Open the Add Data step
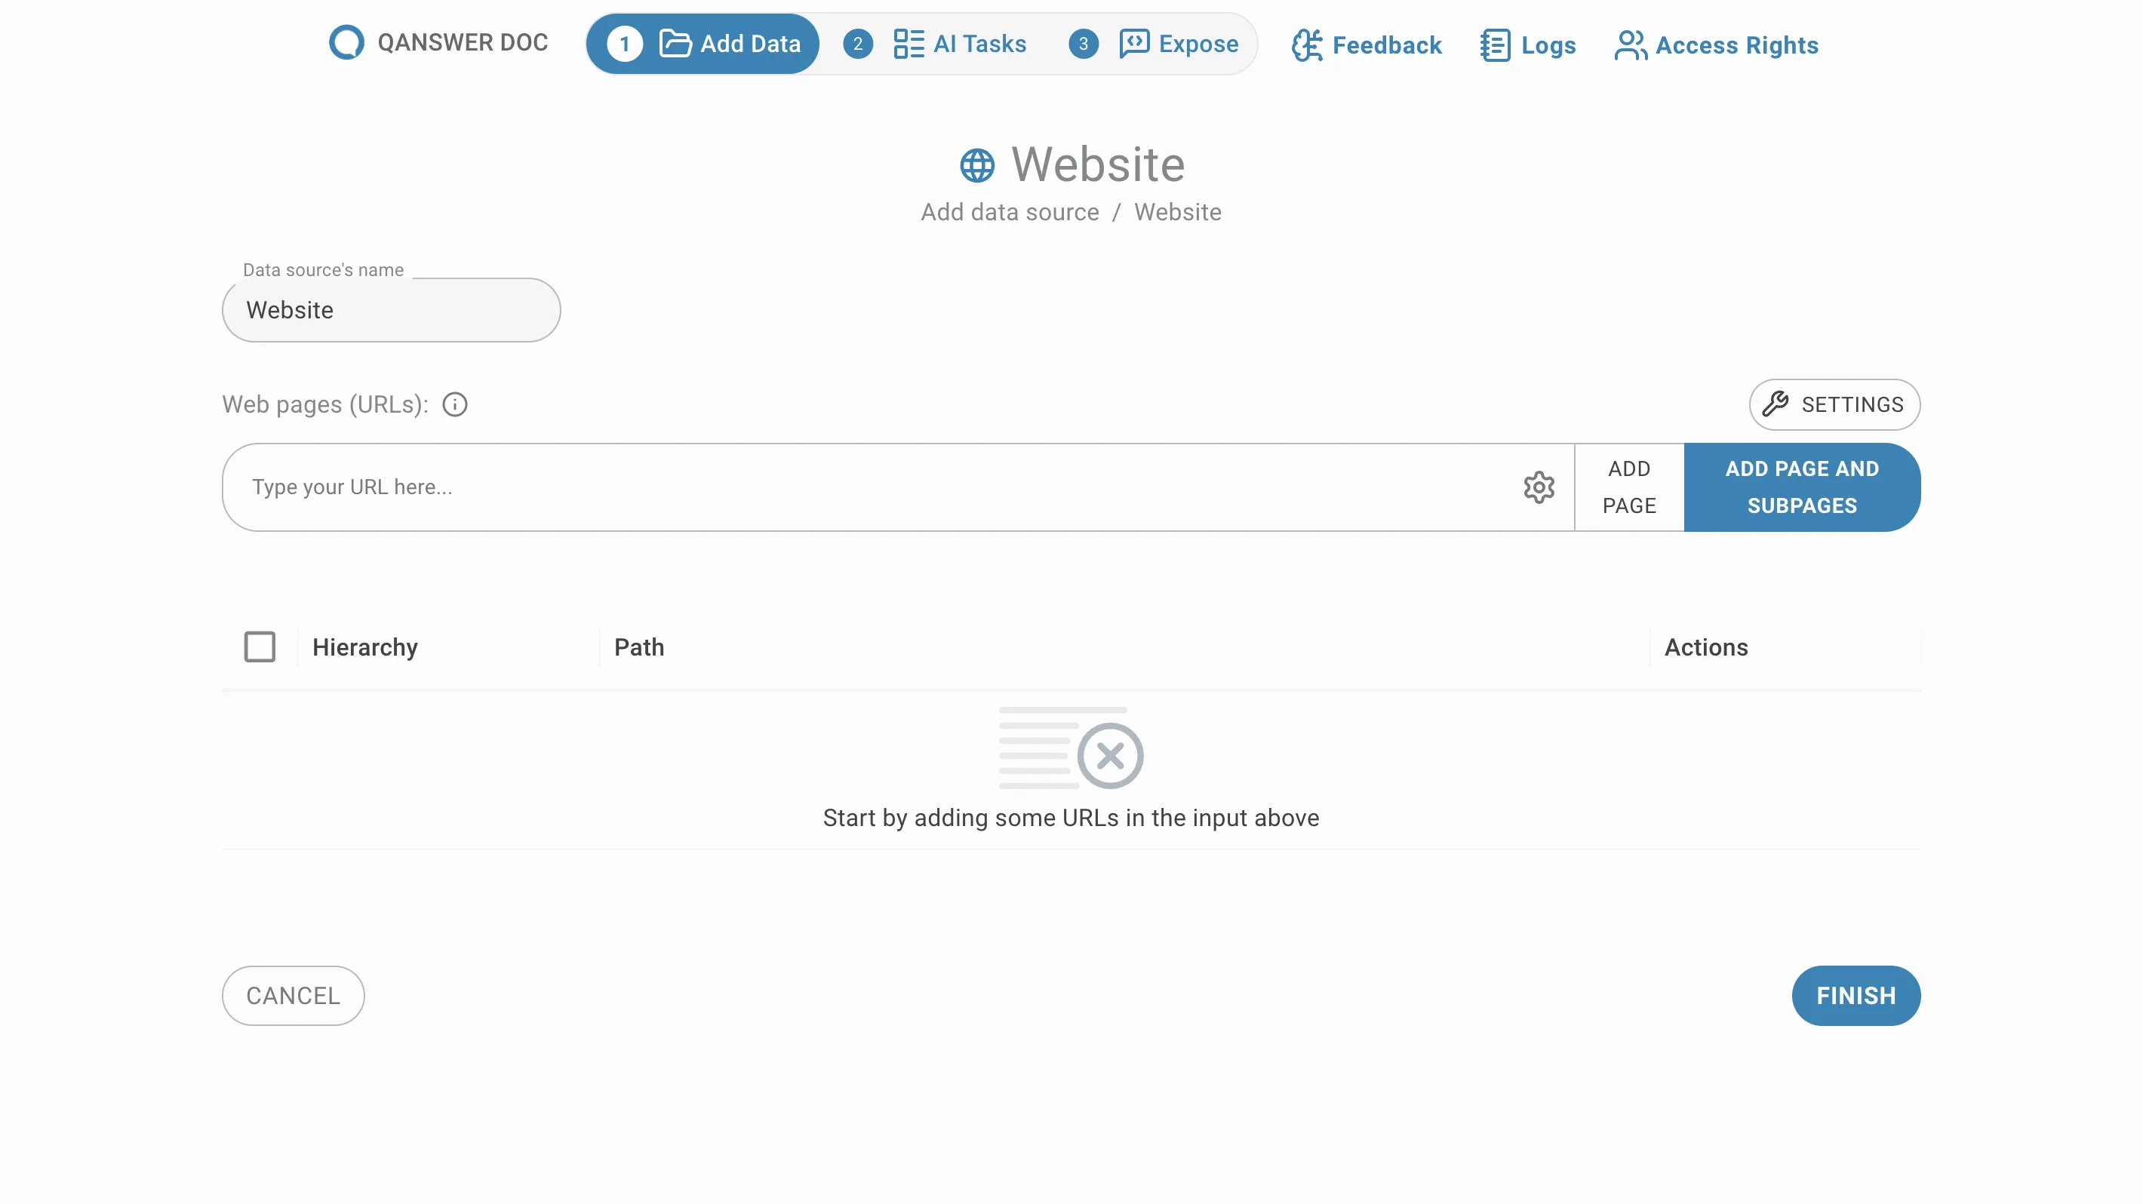Image resolution: width=2143 pixels, height=1204 pixels. coord(703,44)
